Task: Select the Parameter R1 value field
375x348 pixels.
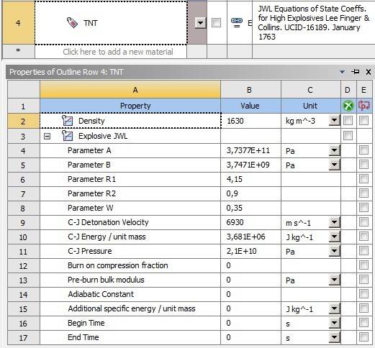Action: pos(250,179)
